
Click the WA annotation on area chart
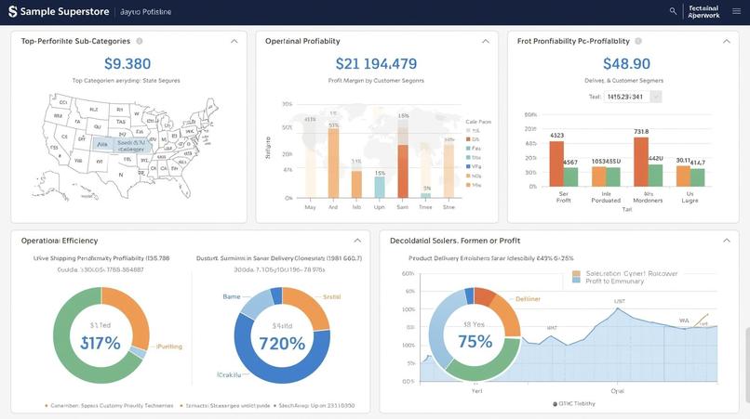[x=684, y=321]
